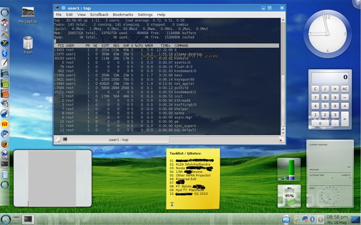The width and height of the screenshot is (361, 225).
Task: Launch Firefox from the sidebar
Action: pos(5,144)
